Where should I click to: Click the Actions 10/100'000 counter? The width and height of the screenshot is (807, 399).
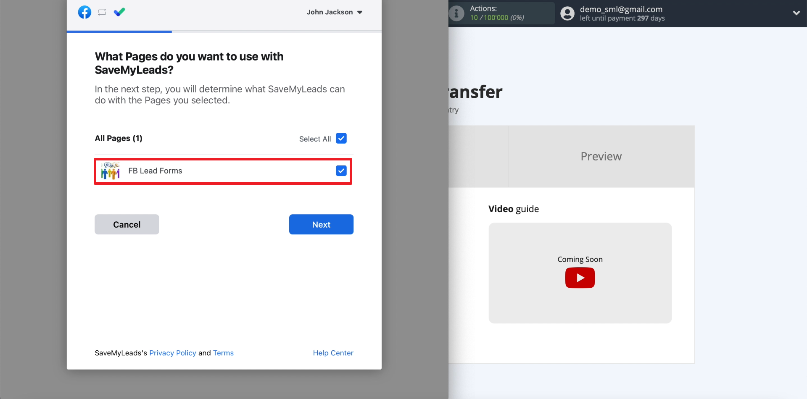click(497, 18)
